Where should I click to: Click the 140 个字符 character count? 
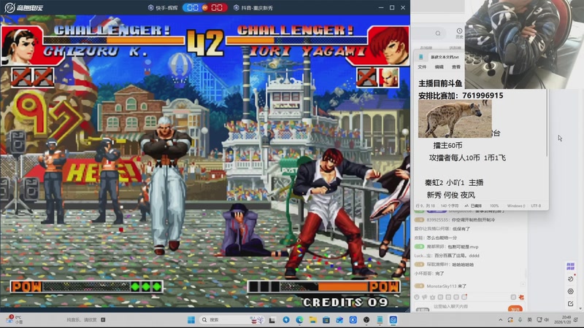[450, 206]
